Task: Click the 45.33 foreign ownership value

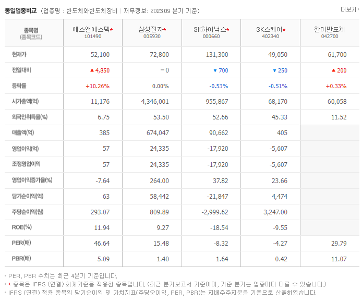Action: [280, 117]
